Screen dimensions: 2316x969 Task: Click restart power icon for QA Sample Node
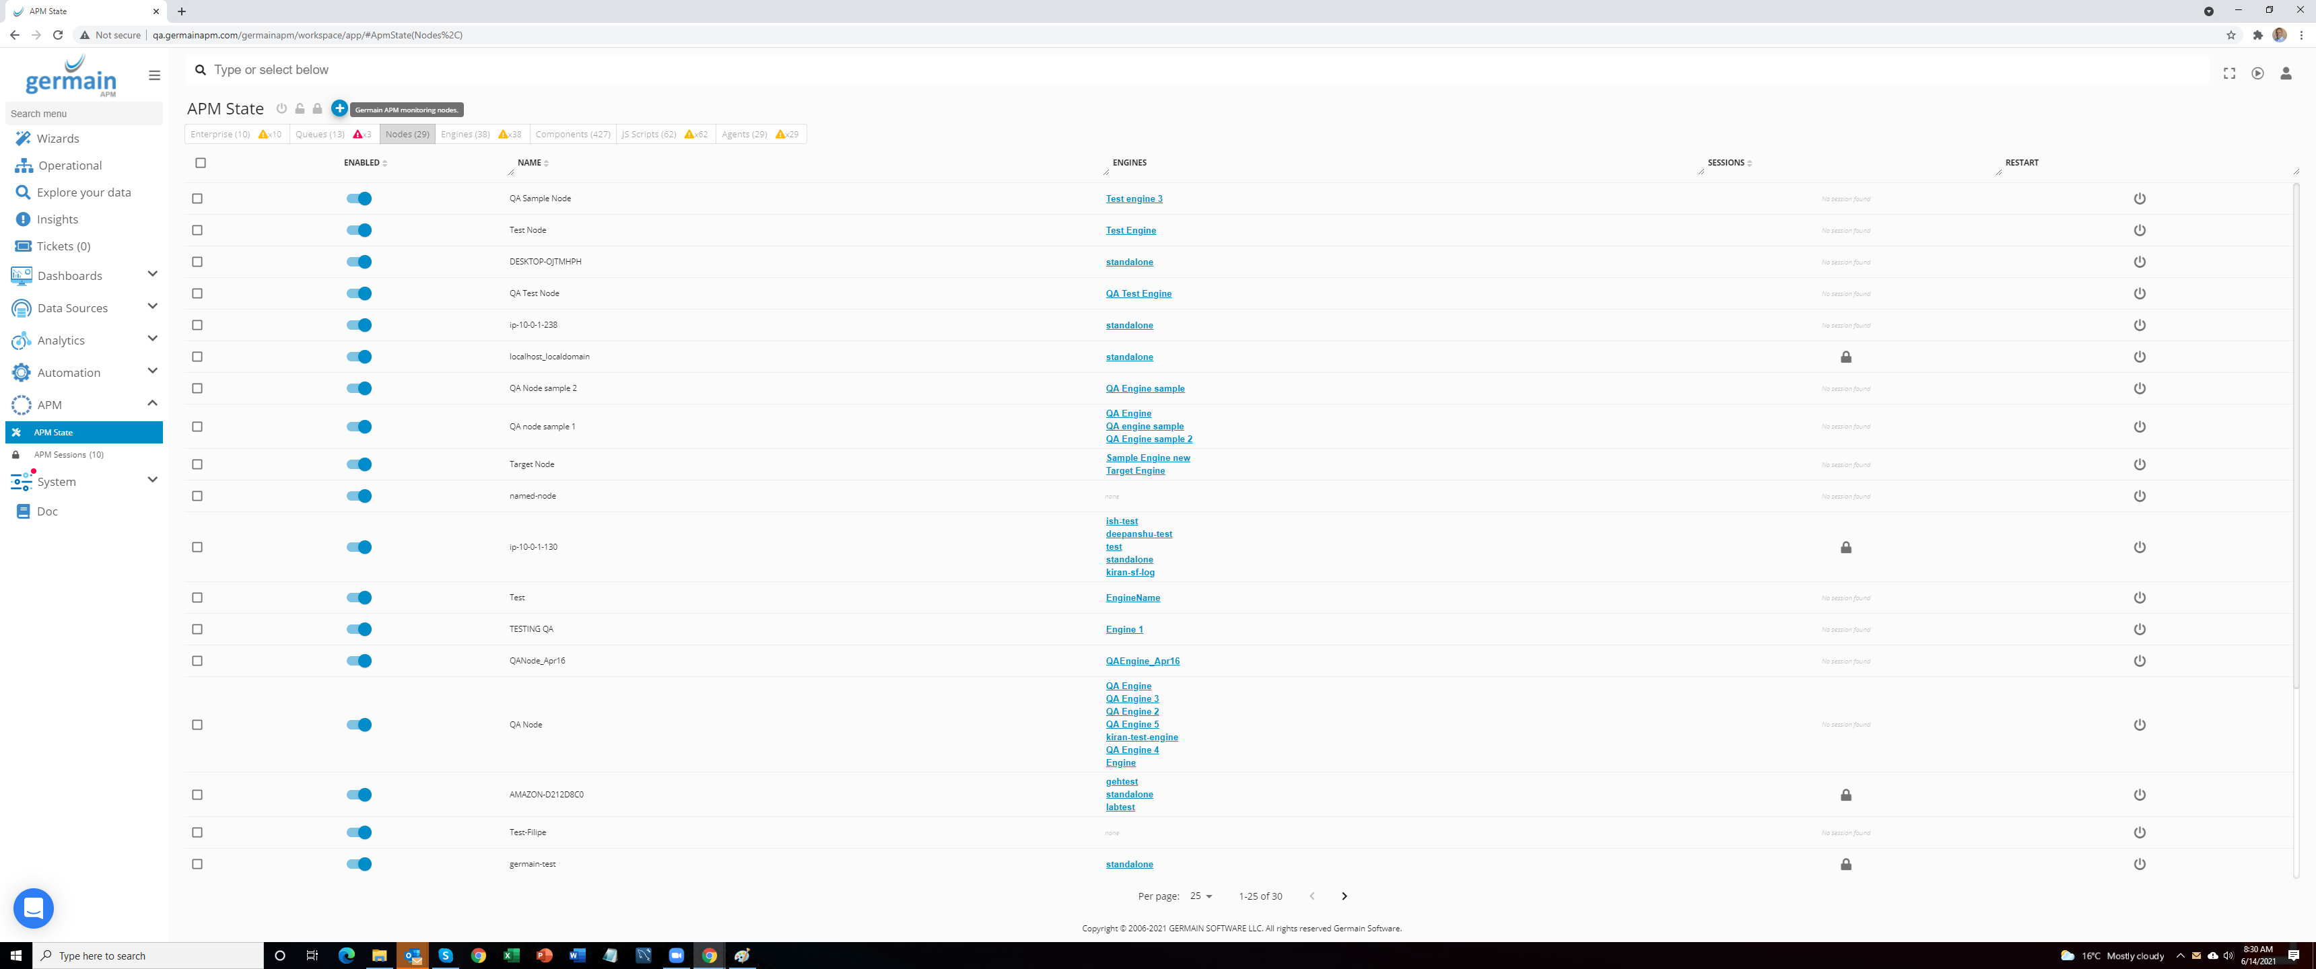point(2139,199)
